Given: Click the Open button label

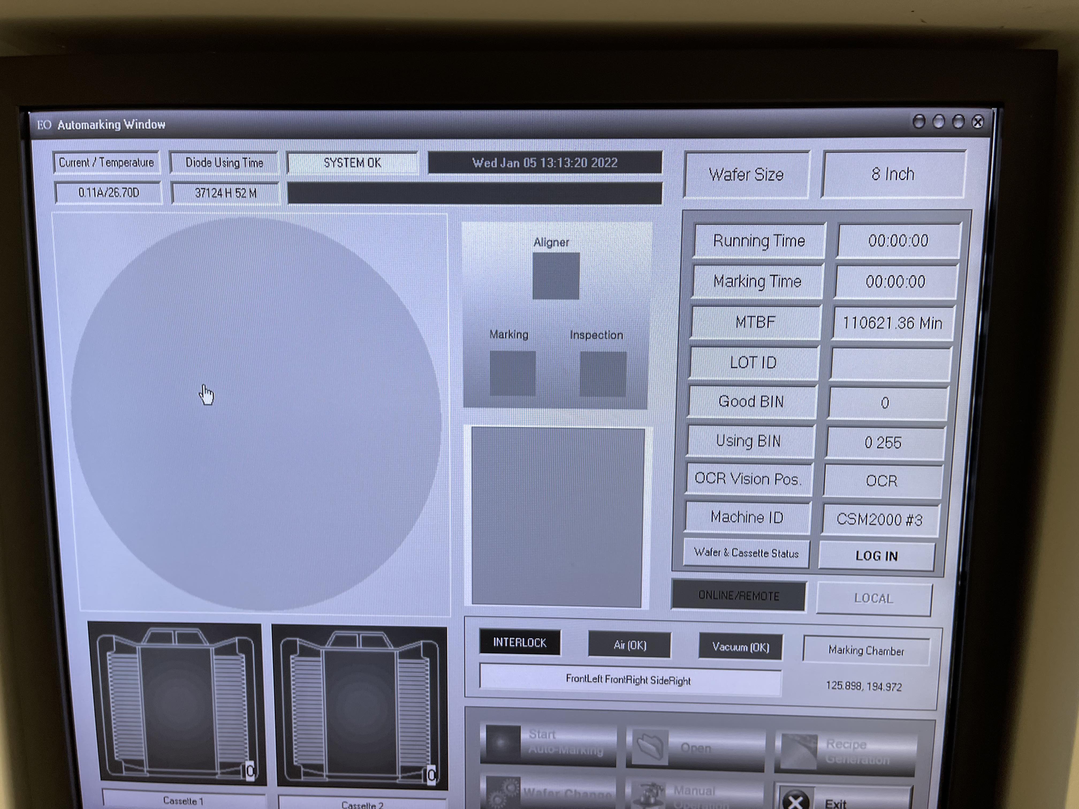Looking at the screenshot, I should 696,748.
